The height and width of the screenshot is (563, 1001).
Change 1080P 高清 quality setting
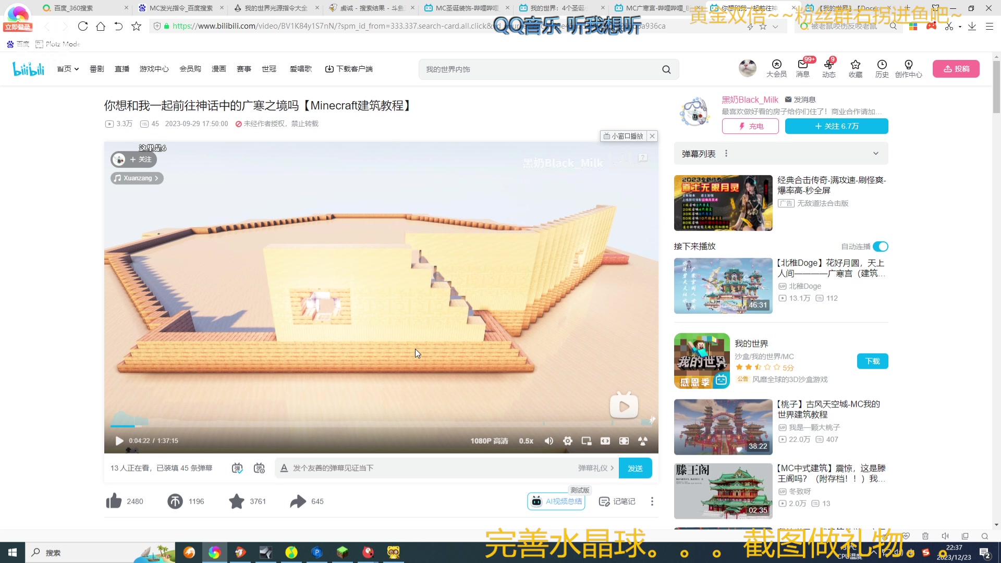489,441
